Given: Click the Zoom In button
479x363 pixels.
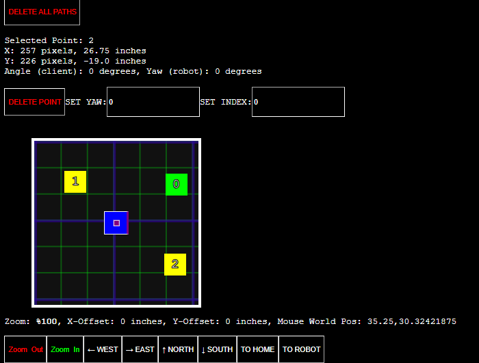Looking at the screenshot, I should point(65,349).
